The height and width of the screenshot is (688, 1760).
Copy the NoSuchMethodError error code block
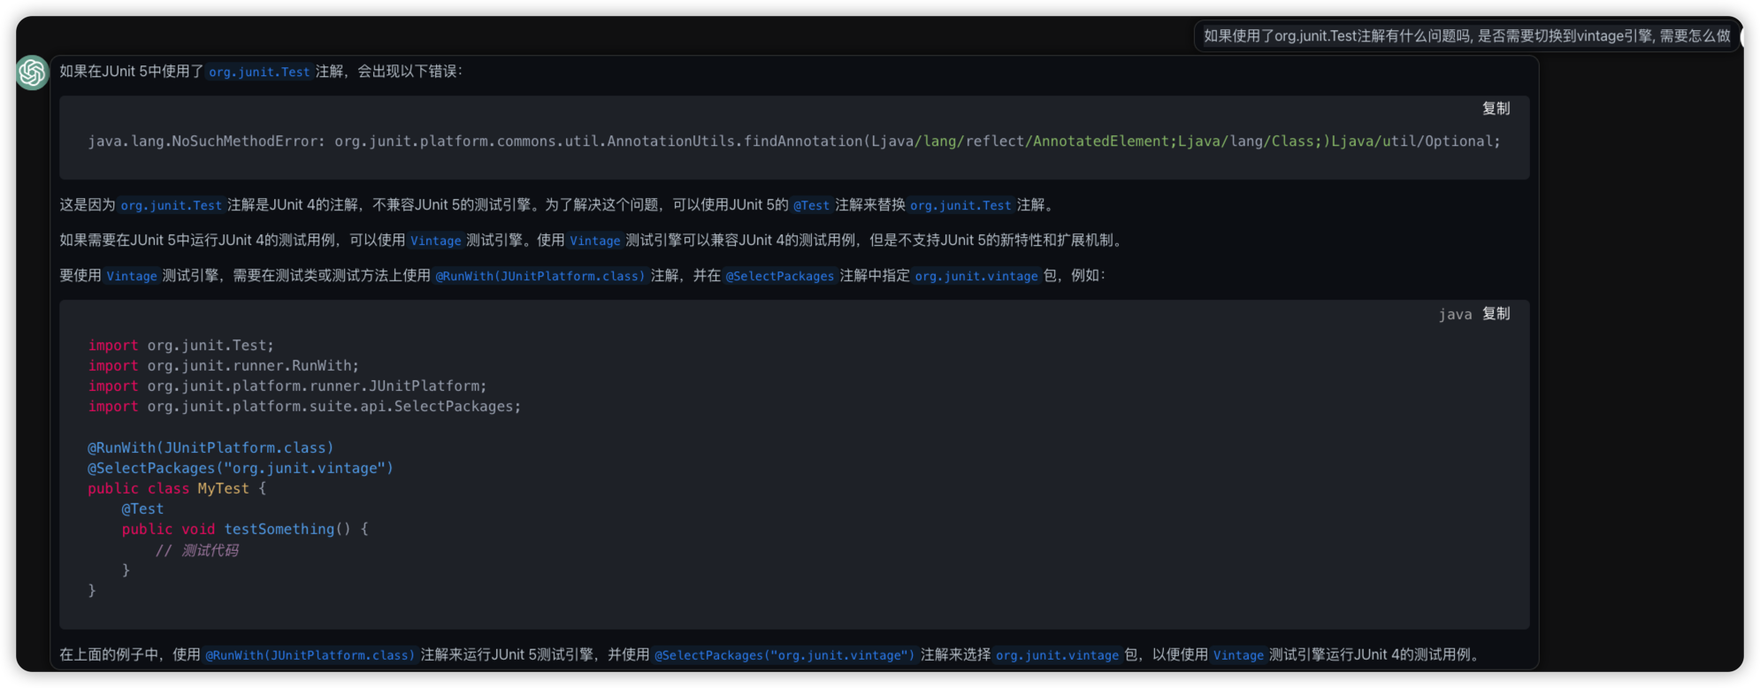click(x=1496, y=108)
